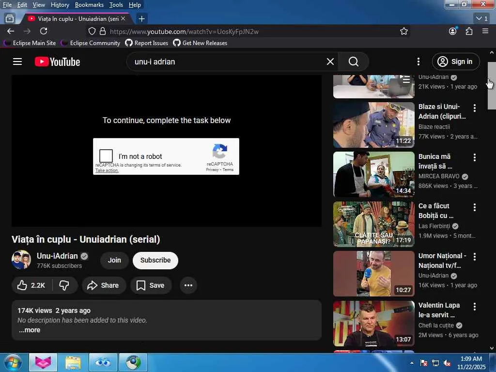
Task: Open a new browser tab
Action: click(x=142, y=19)
